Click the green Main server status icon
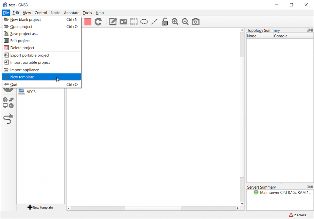Viewport: 314px width, 219px height. [x=256, y=192]
